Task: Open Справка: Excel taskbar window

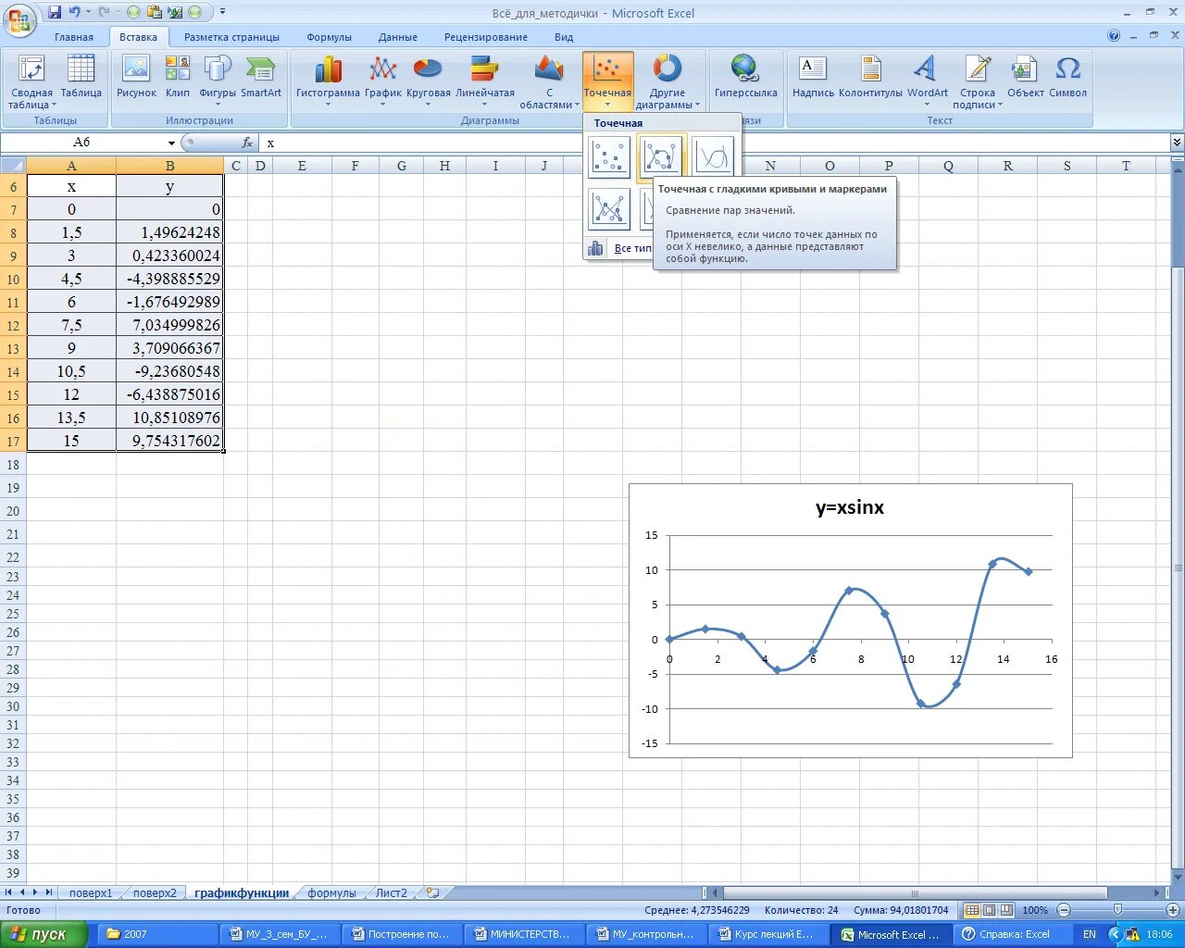Action: click(1015, 934)
